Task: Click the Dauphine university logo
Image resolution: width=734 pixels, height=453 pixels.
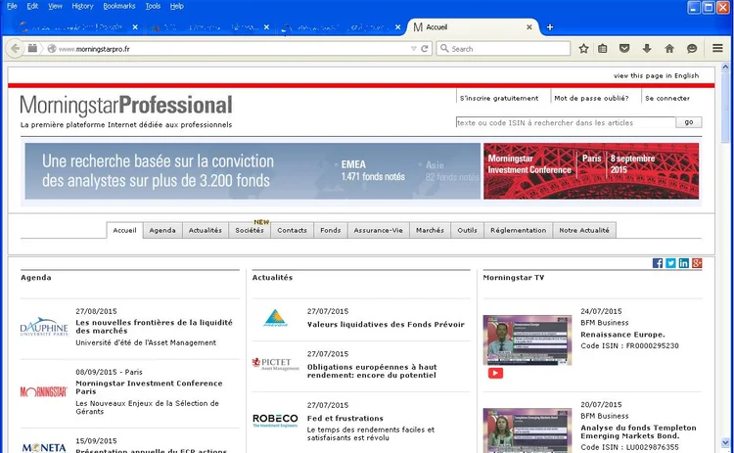Action: click(44, 327)
